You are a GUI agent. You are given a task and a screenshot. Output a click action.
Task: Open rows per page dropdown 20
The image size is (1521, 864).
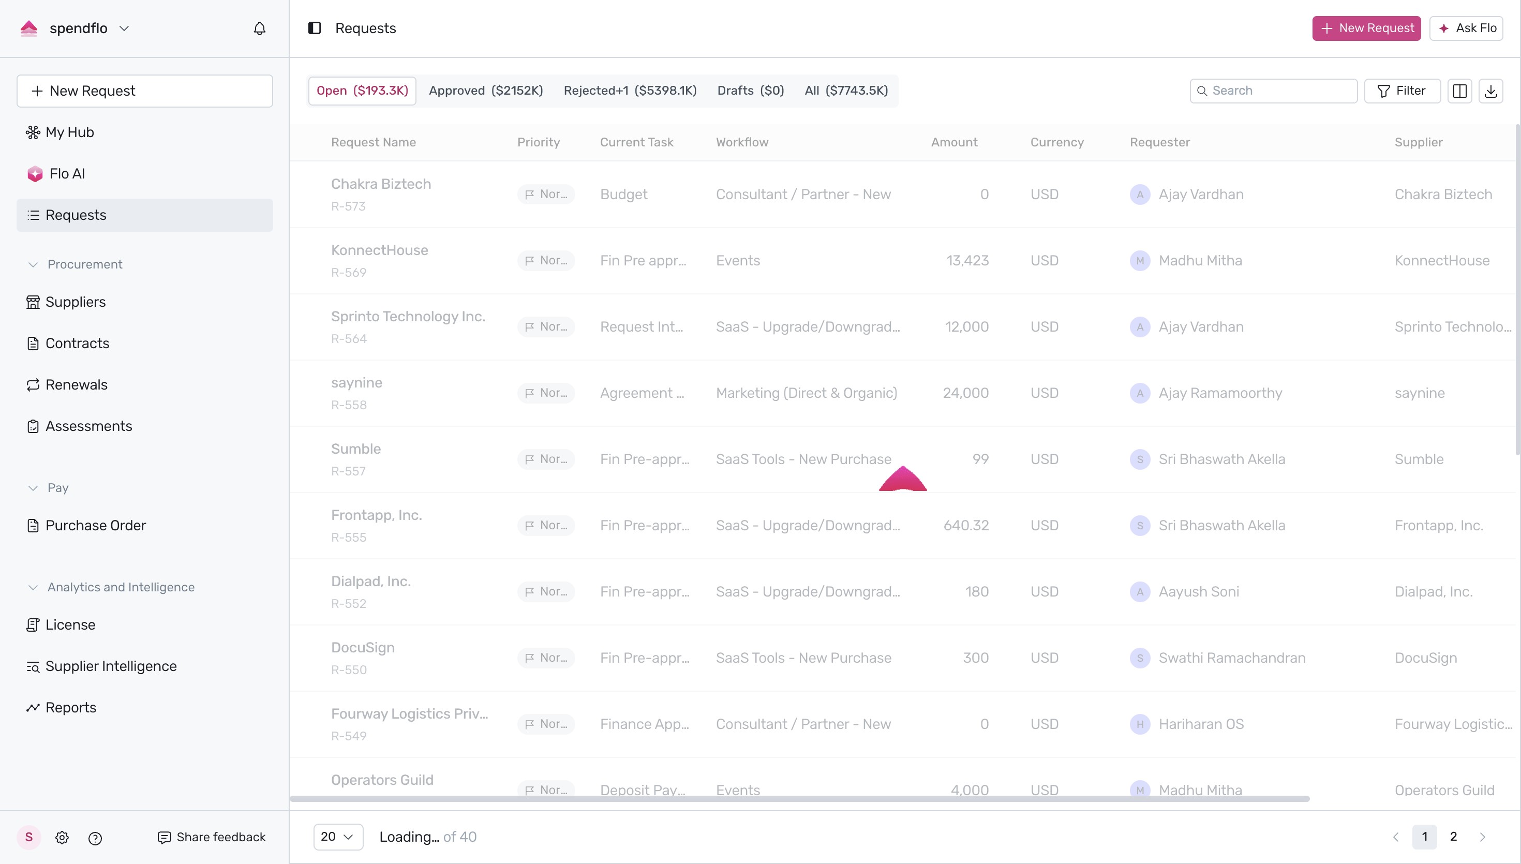click(x=338, y=837)
